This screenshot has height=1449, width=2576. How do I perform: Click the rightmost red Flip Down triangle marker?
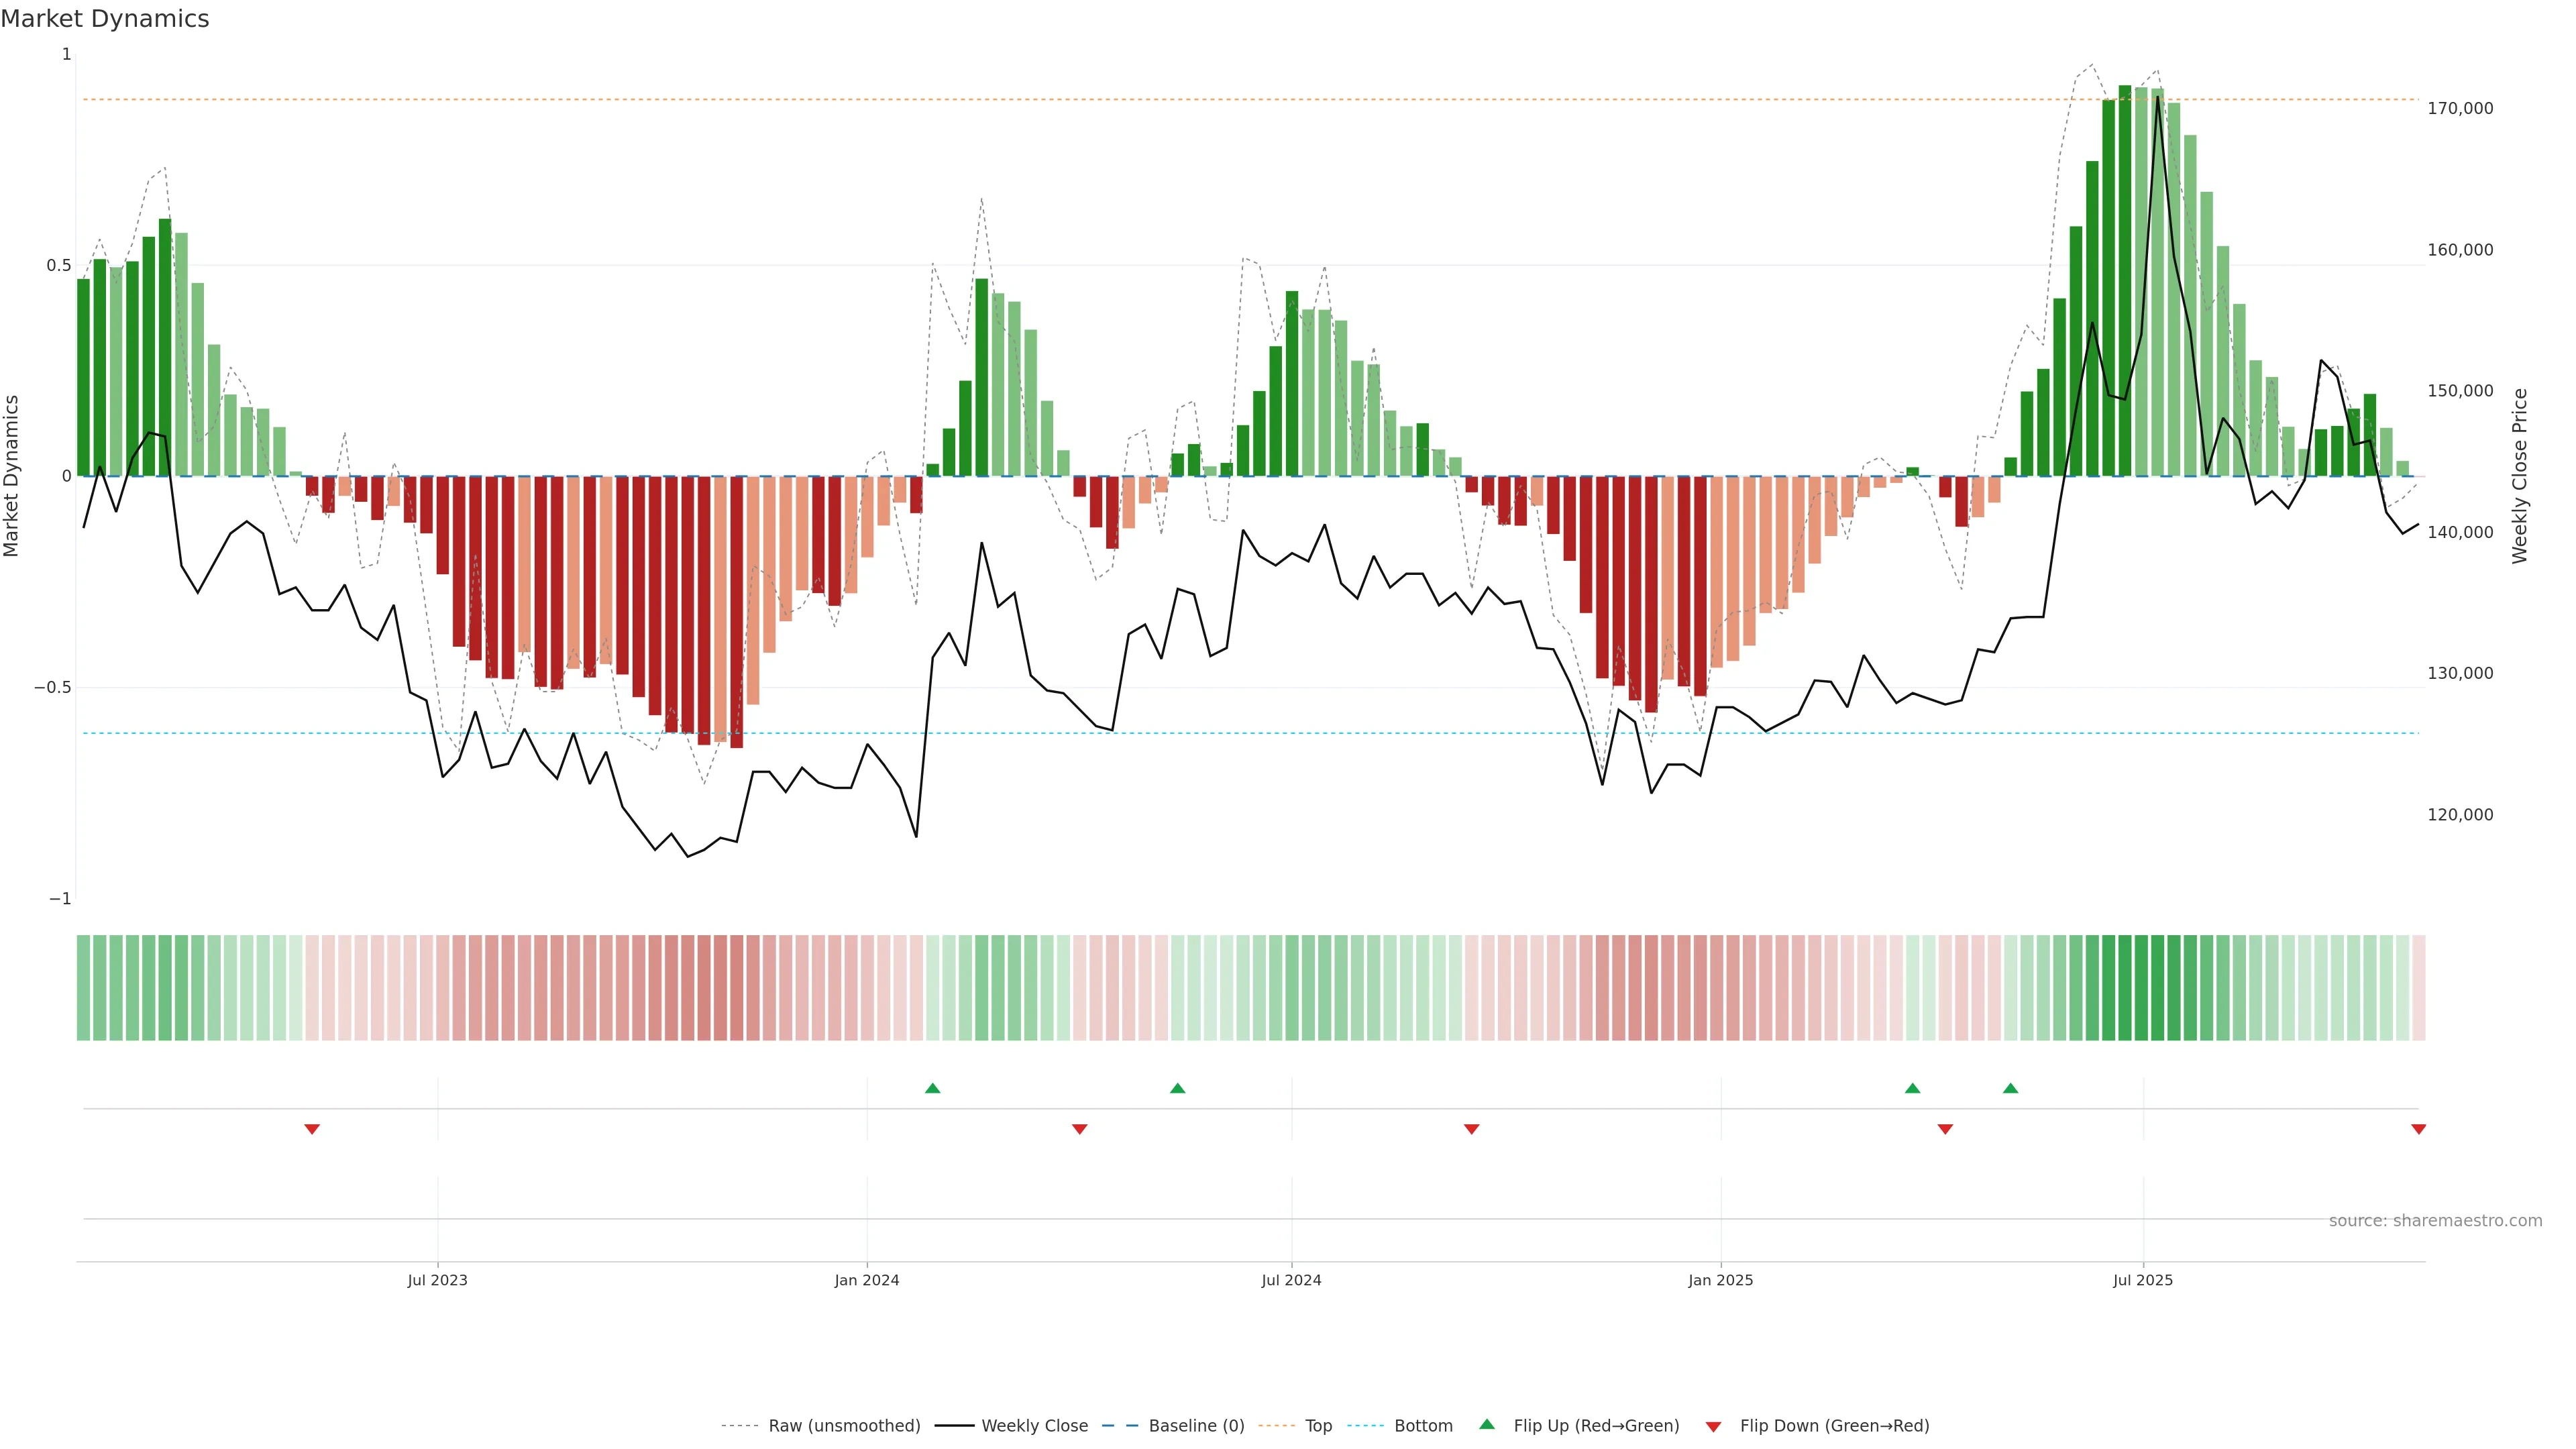(2418, 1129)
